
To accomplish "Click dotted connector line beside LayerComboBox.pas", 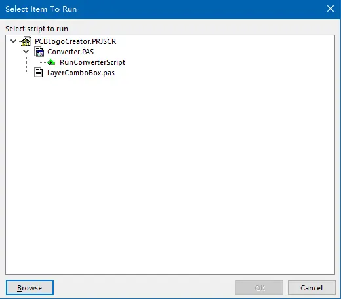I will [x=30, y=73].
